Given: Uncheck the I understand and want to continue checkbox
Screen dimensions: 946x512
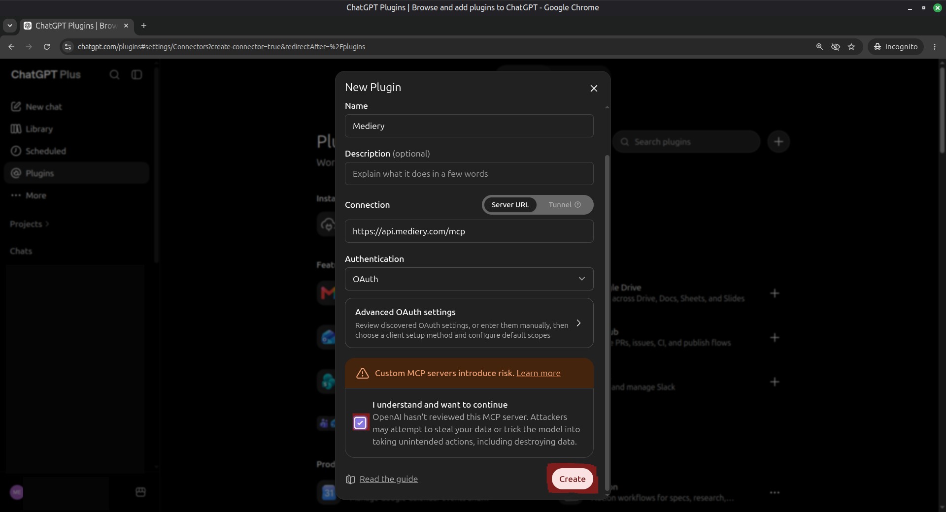Looking at the screenshot, I should pos(360,423).
